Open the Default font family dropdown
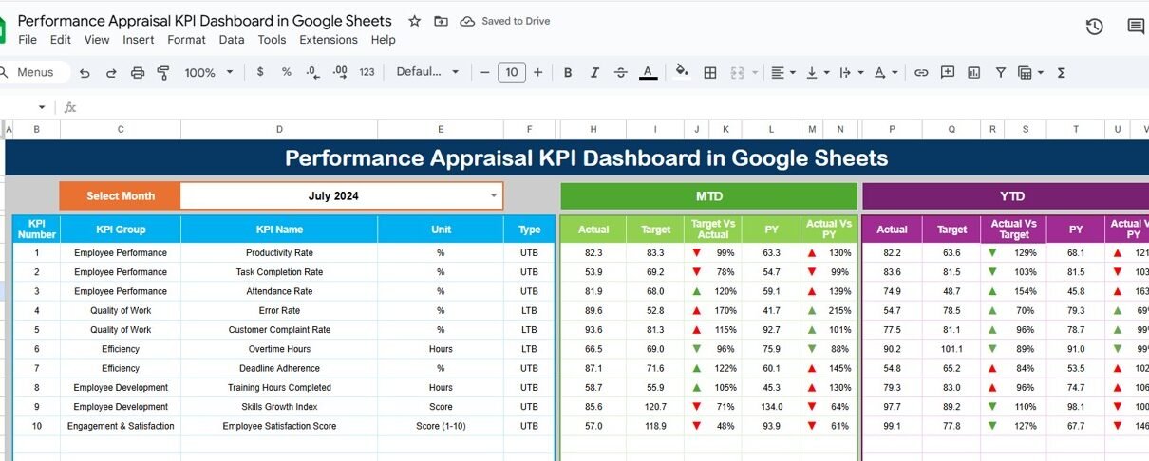This screenshot has height=461, width=1149. click(427, 73)
